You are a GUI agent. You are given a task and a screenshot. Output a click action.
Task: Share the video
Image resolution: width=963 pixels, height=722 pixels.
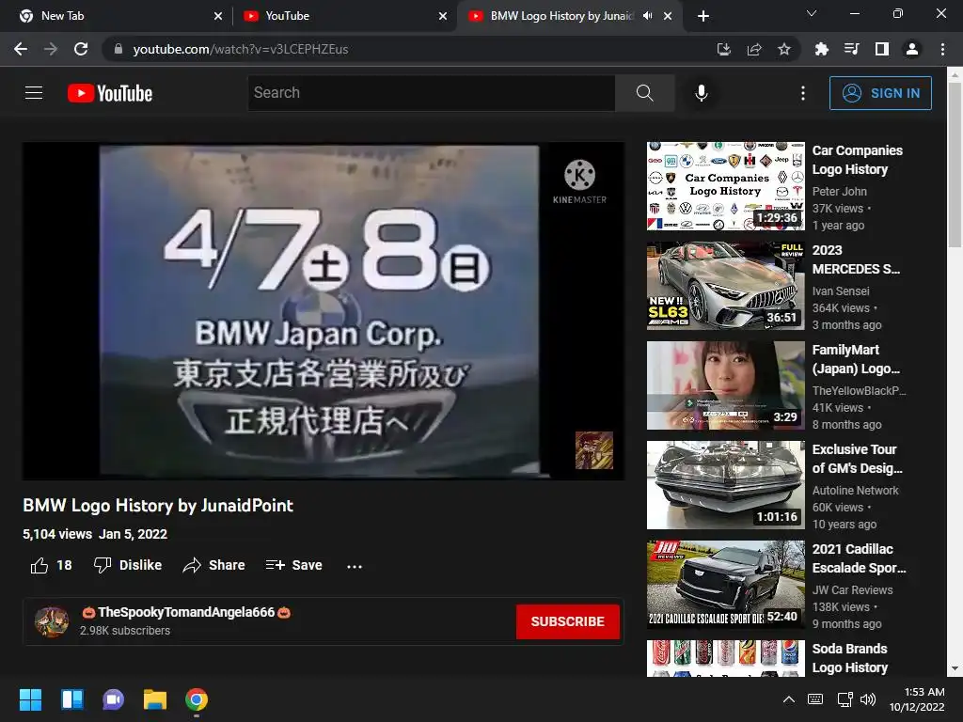tap(213, 565)
